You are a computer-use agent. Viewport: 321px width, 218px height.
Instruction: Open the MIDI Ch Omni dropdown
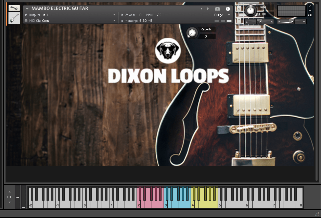click(x=114, y=21)
